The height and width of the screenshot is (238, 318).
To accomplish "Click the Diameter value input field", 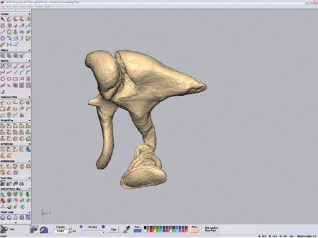I will tap(60, 231).
